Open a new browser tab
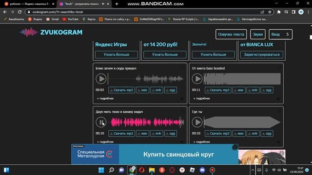 117,4
